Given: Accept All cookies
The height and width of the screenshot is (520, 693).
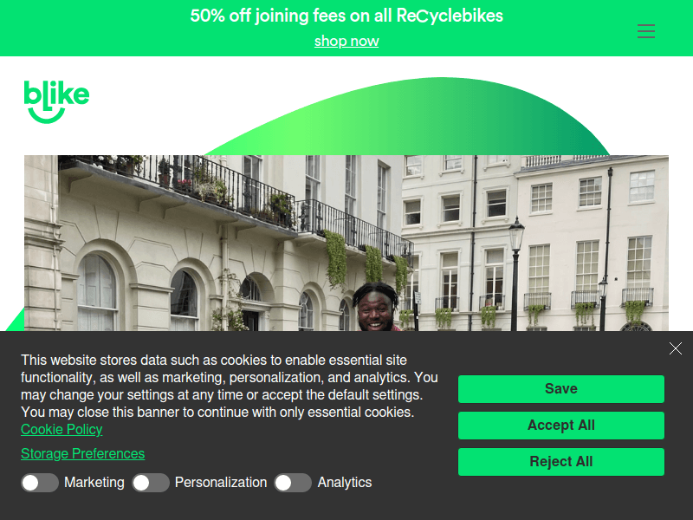Looking at the screenshot, I should pos(560,426).
